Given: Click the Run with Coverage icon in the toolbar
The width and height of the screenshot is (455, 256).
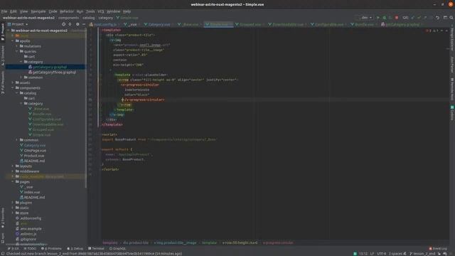Looking at the screenshot, I should pyautogui.click(x=390, y=18).
